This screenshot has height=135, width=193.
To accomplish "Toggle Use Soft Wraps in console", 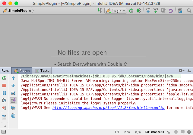I will [13, 93].
